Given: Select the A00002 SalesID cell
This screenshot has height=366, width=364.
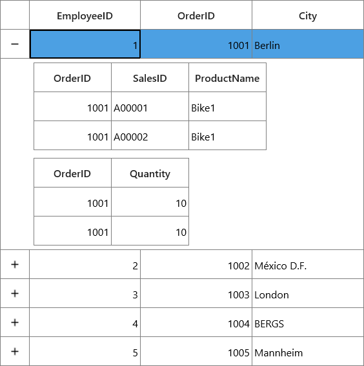Looking at the screenshot, I should tap(150, 135).
